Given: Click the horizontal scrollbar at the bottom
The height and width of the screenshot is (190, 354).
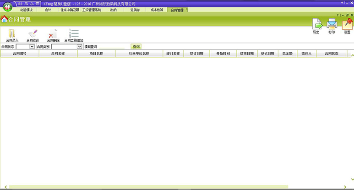Looking at the screenshot, I should pyautogui.click(x=149, y=187).
